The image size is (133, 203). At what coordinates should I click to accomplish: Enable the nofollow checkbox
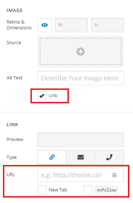coord(88,190)
